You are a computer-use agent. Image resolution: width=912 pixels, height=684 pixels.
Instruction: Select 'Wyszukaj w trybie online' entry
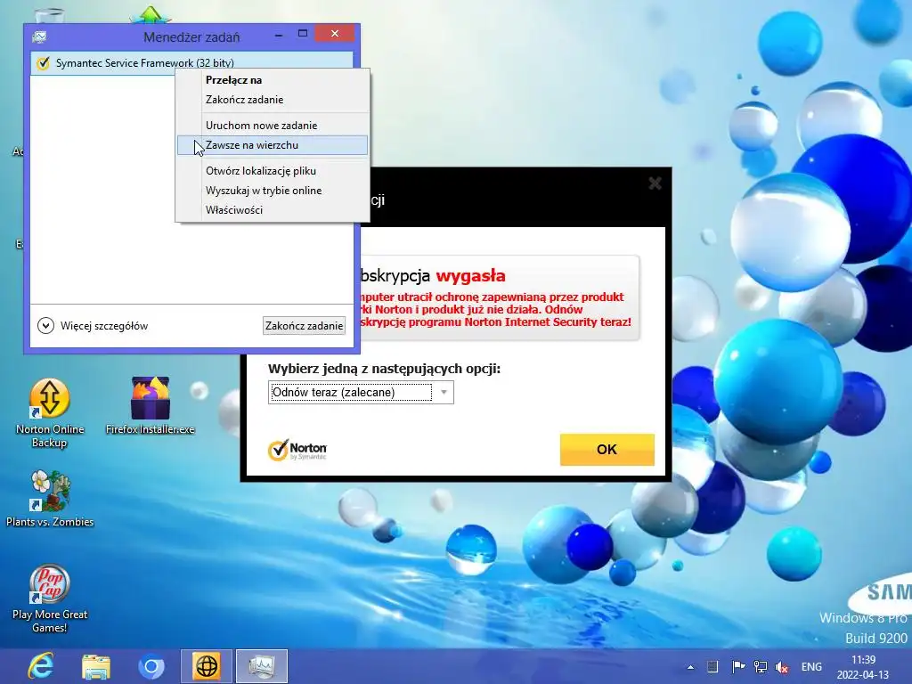click(273, 191)
